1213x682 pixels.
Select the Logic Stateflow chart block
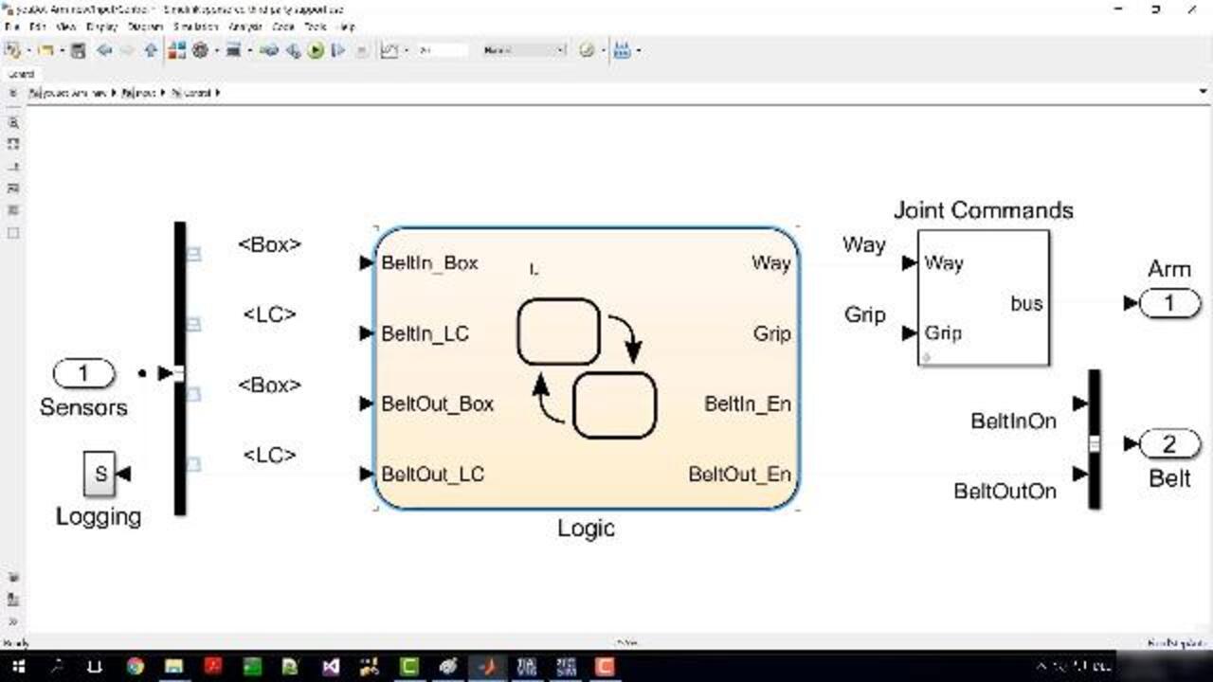(x=587, y=368)
